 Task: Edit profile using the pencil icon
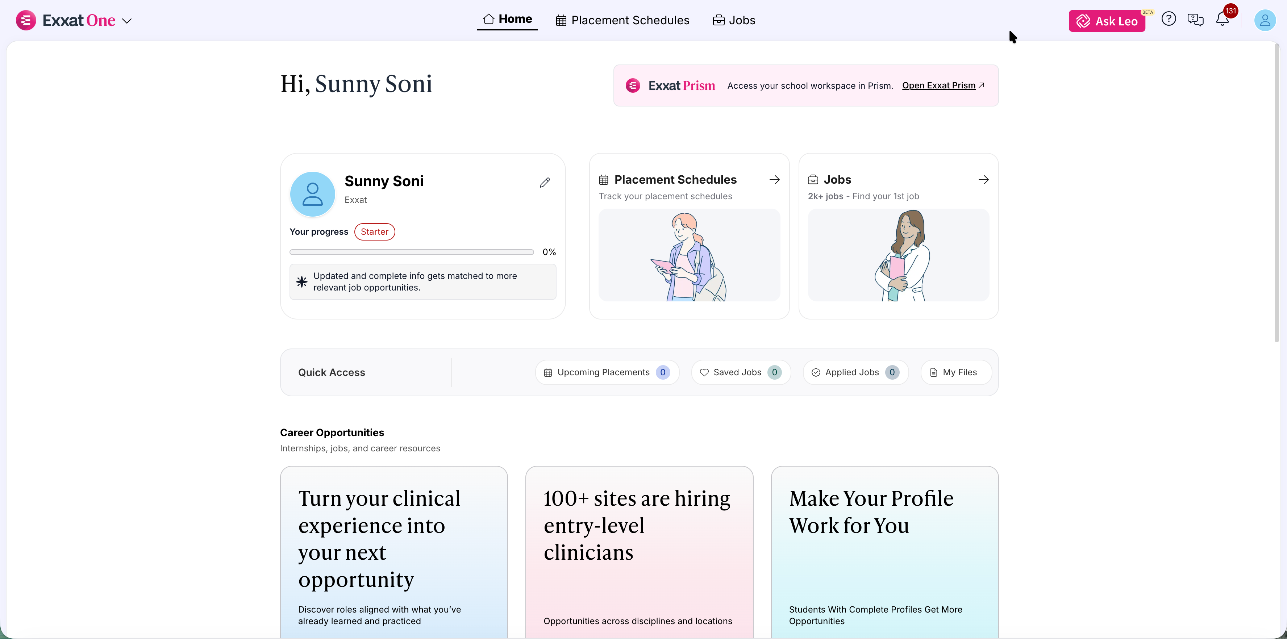pos(545,182)
